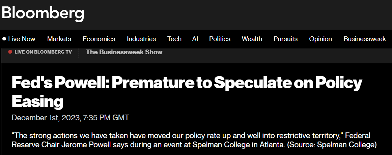Select the Wealth navigation item
The image size is (392, 155).
(252, 39)
